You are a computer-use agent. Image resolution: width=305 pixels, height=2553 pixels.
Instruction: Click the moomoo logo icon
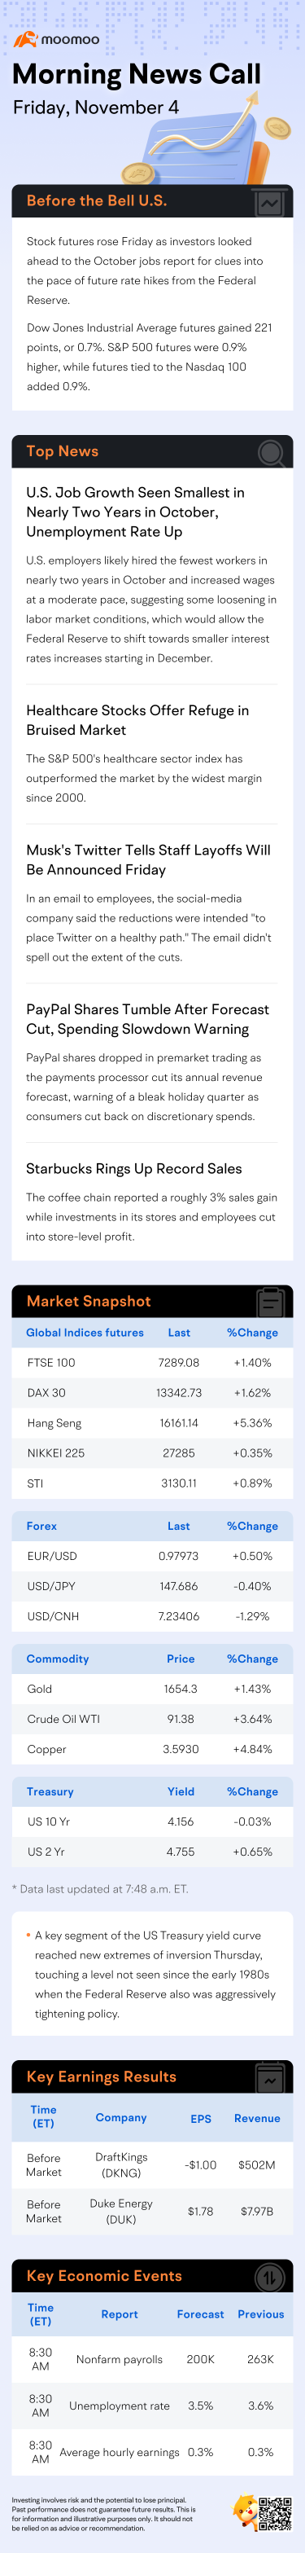(24, 38)
